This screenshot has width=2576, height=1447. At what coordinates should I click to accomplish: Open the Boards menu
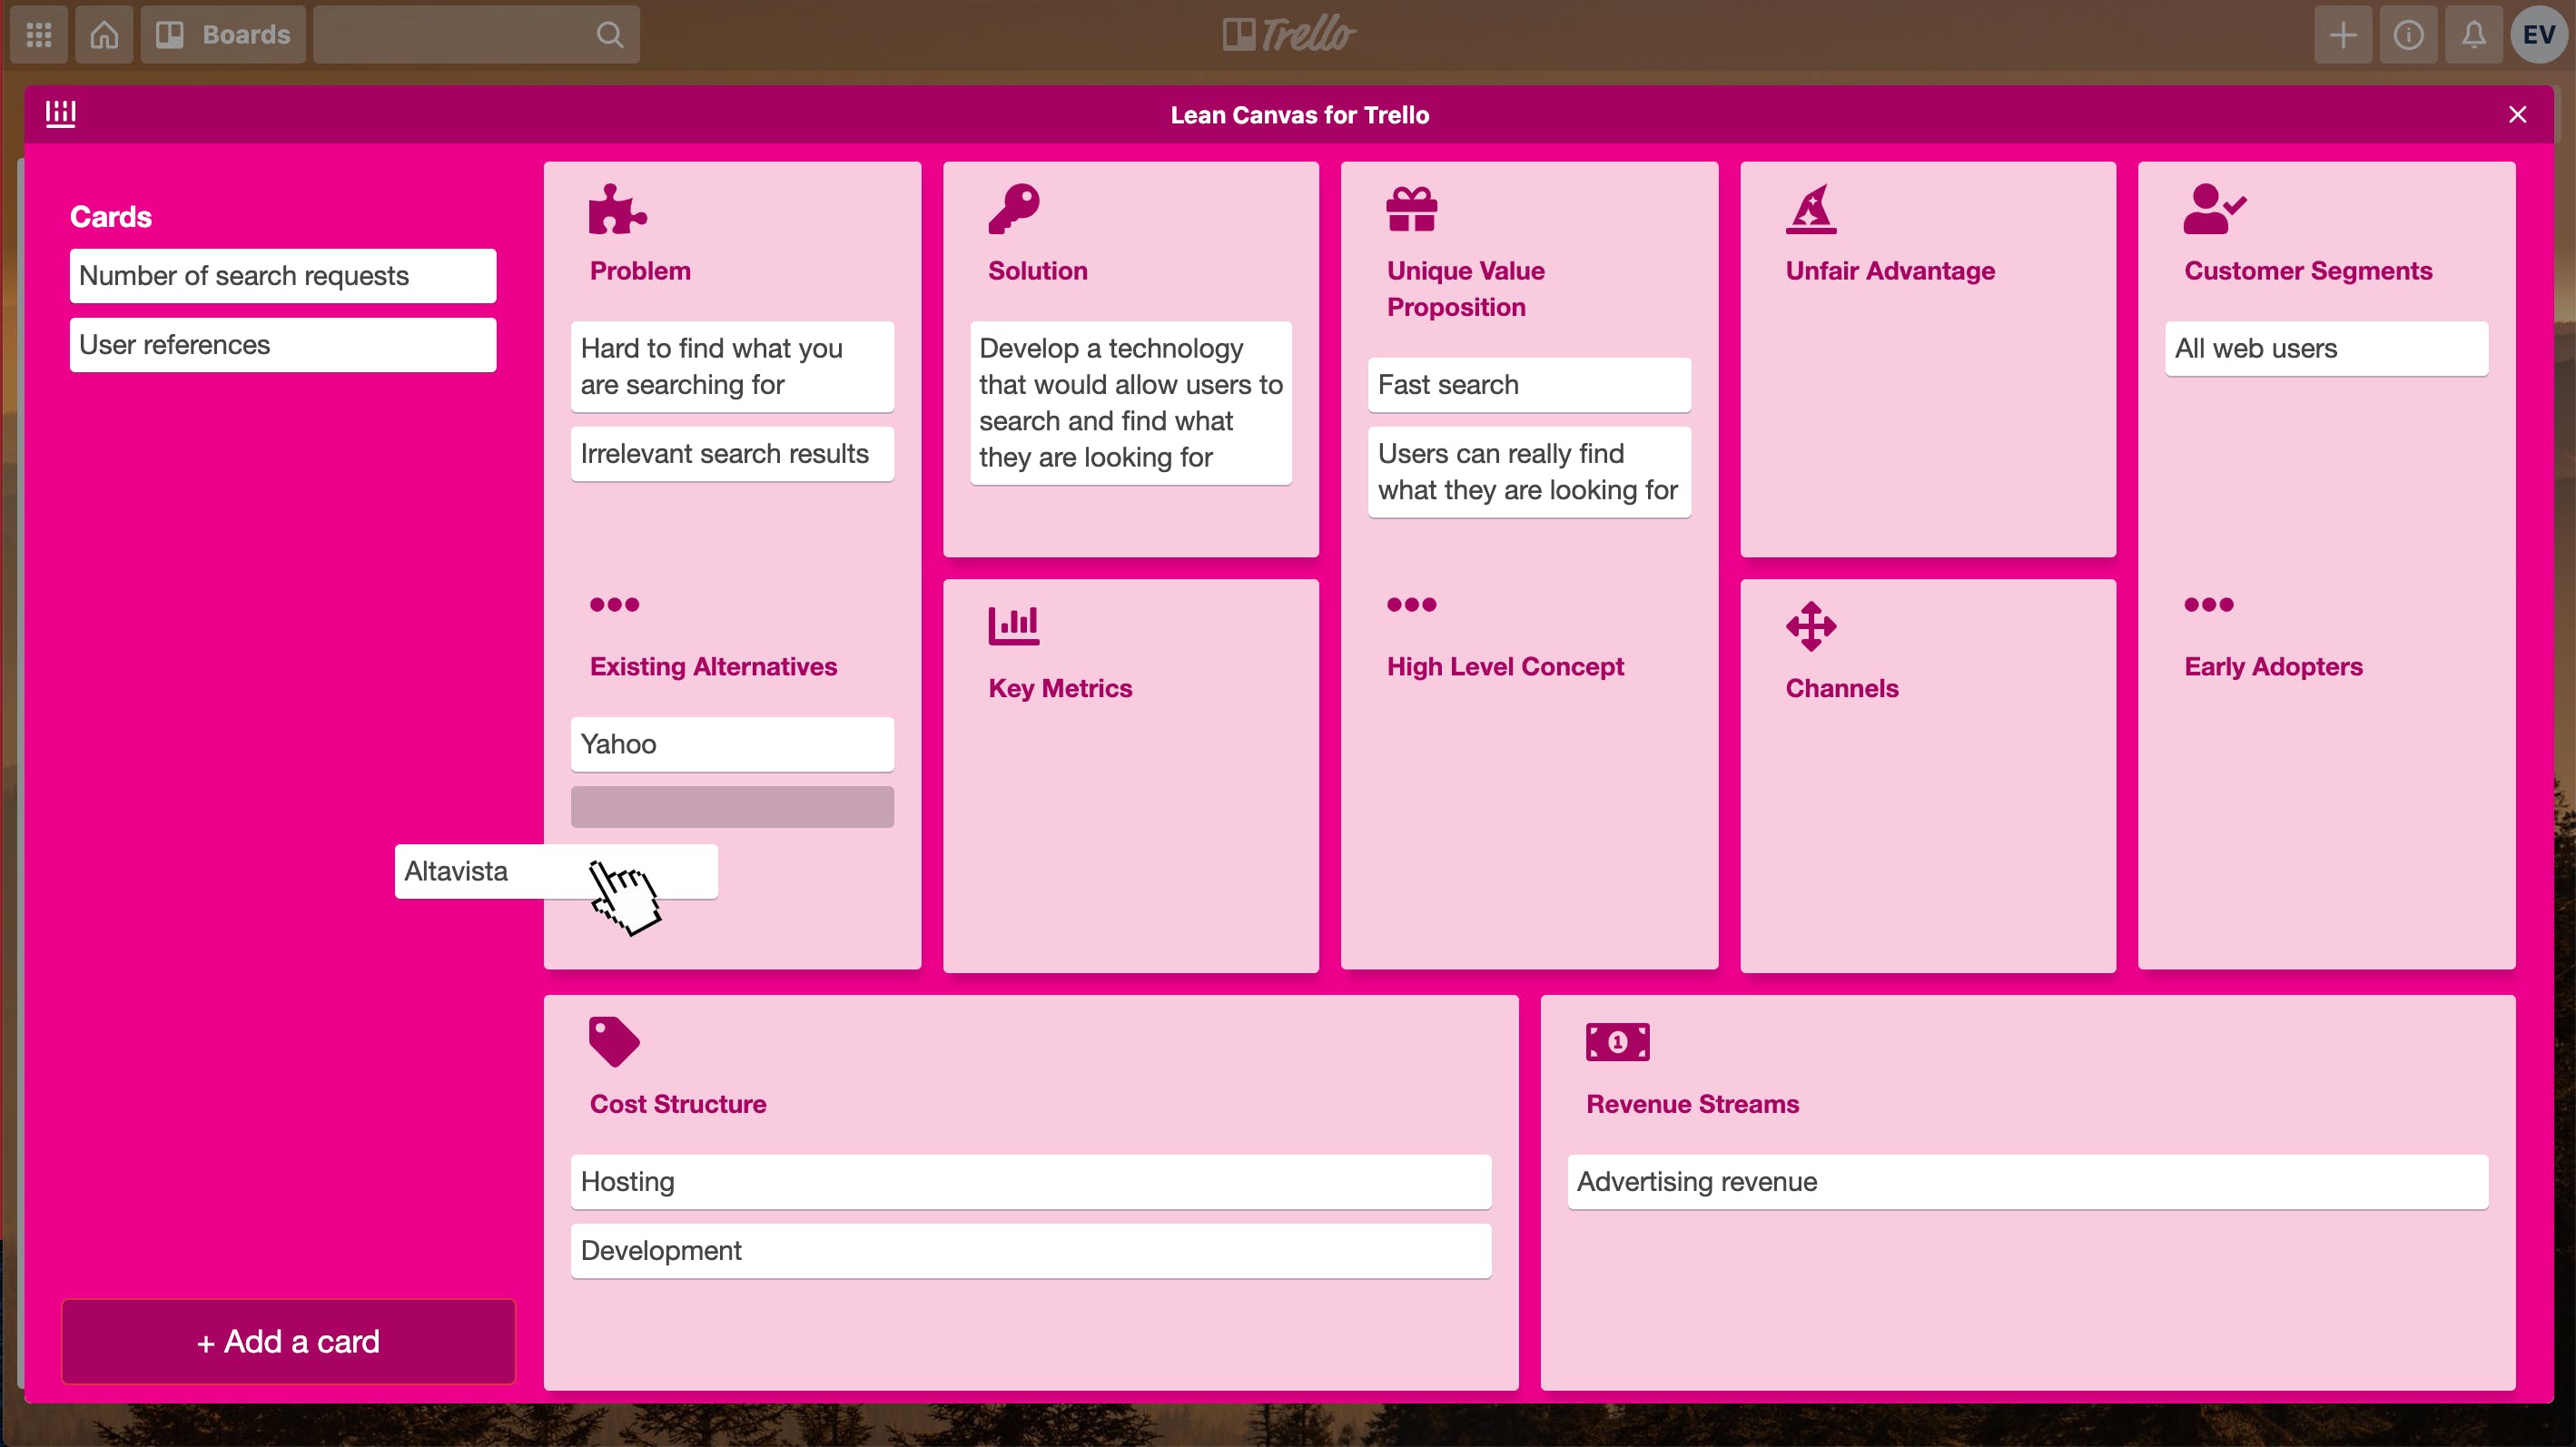pyautogui.click(x=223, y=35)
